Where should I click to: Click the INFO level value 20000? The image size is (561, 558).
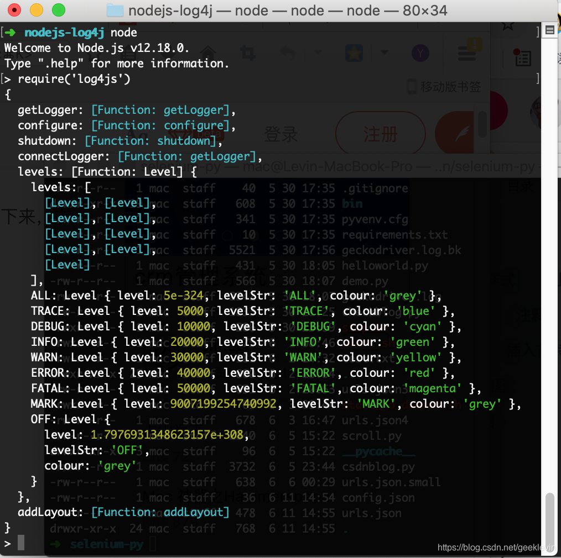187,342
